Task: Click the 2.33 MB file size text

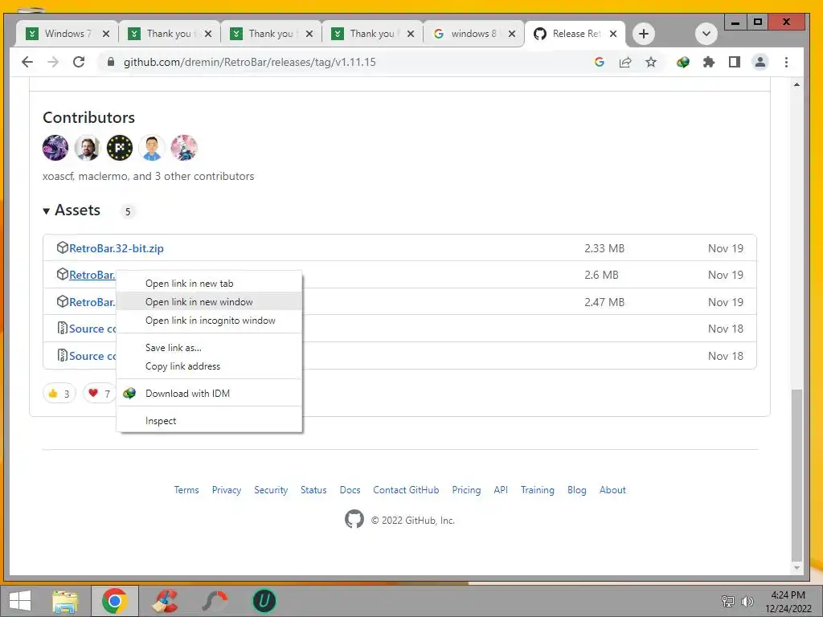Action: [x=604, y=248]
